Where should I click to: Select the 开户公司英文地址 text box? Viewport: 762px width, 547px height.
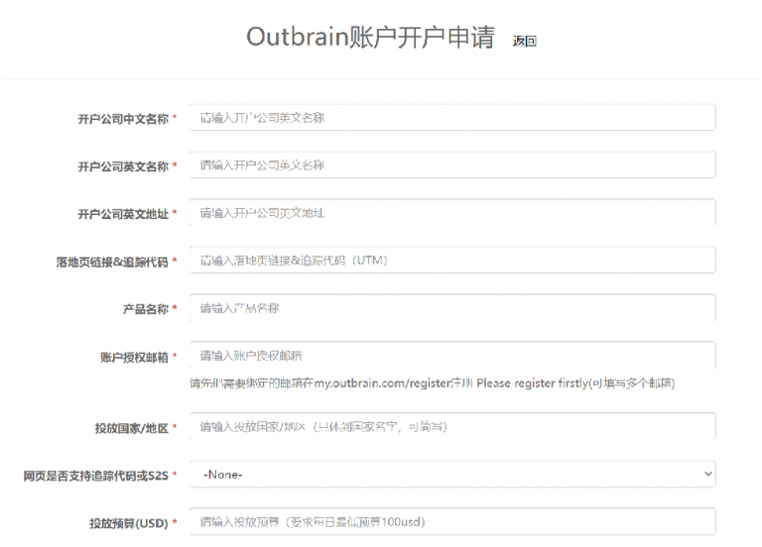(x=452, y=213)
